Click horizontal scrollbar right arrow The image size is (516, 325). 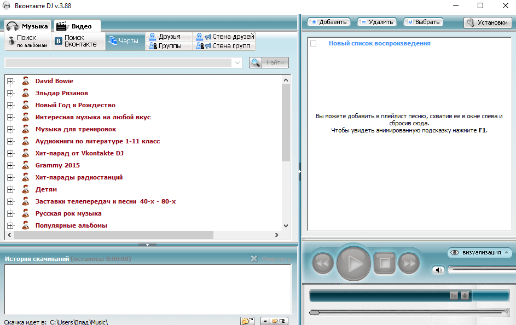tap(277, 235)
